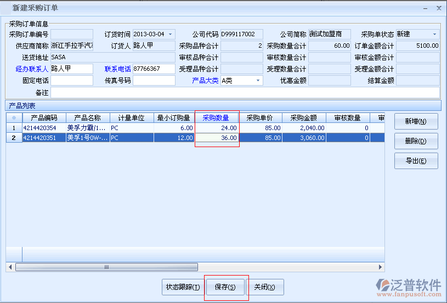Image resolution: width=447 pixels, height=303 pixels.
Task: Click the 联系电话 link label
Action: point(117,69)
